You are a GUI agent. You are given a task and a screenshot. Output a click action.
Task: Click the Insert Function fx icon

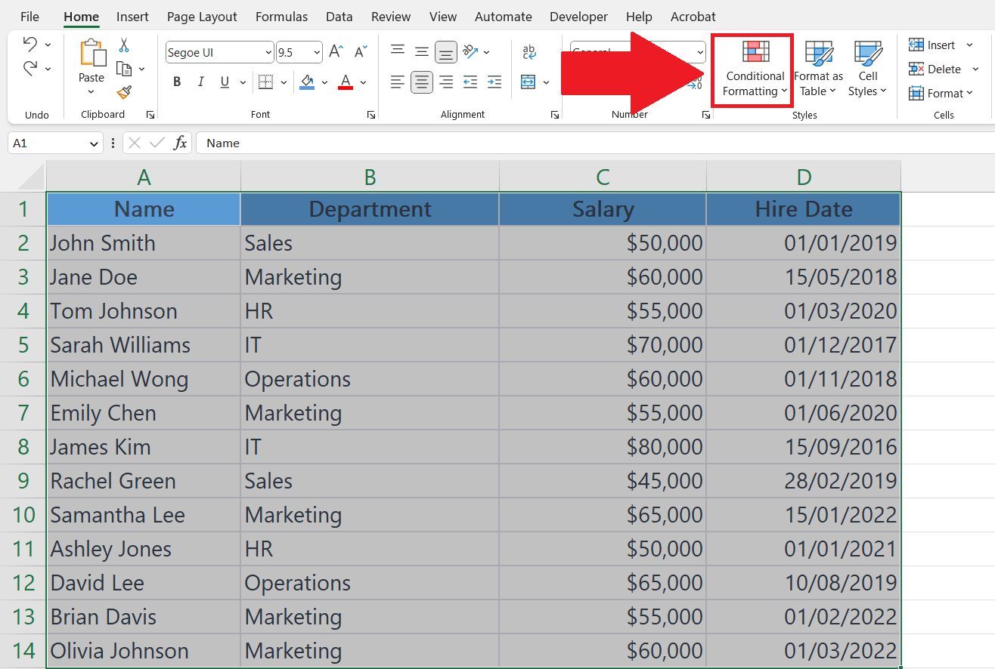180,143
